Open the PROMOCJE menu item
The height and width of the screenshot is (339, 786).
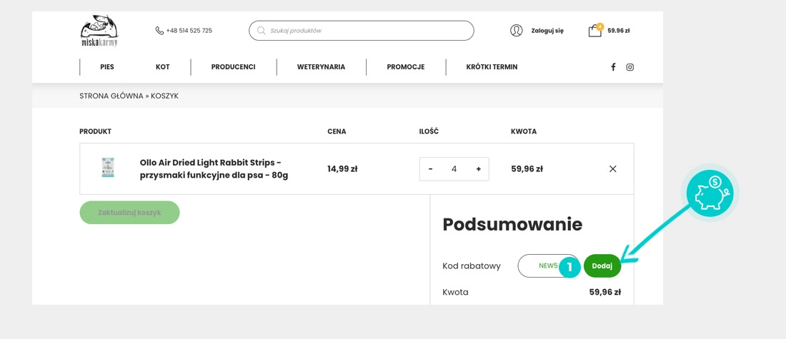pyautogui.click(x=406, y=67)
